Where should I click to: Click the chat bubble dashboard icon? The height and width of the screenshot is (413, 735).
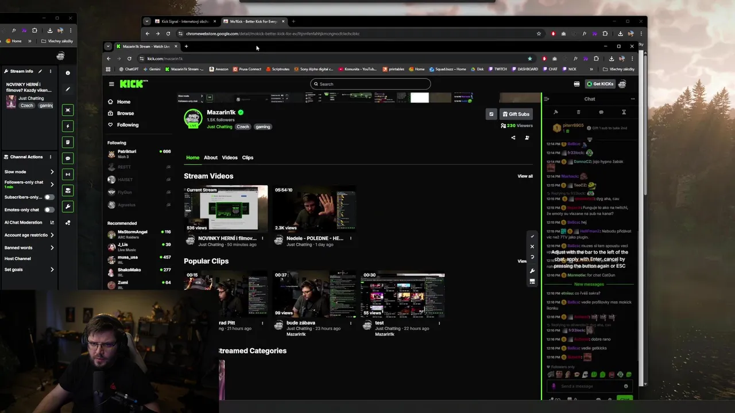68,158
